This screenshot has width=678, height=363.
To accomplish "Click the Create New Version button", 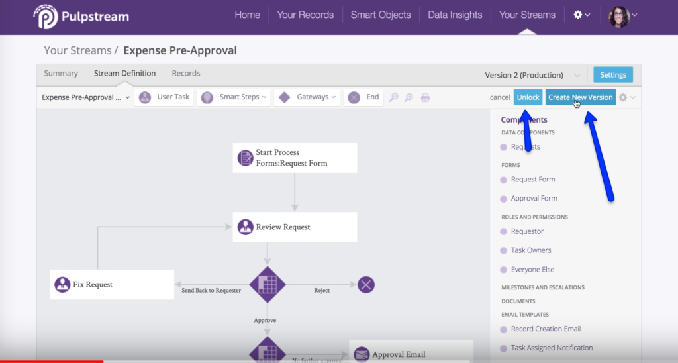I will click(580, 97).
